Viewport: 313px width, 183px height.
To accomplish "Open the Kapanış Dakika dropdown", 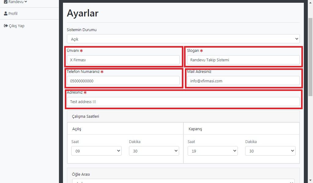I will click(270, 151).
